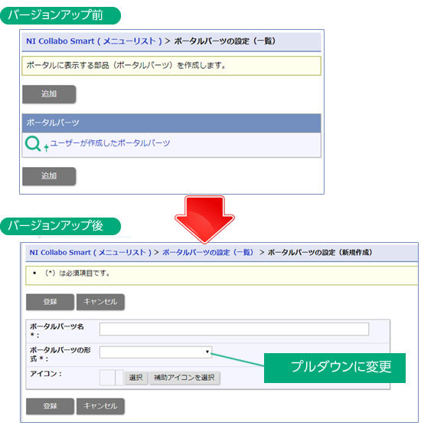Click the top 追加 button
This screenshot has width=421, height=429.
click(x=49, y=94)
